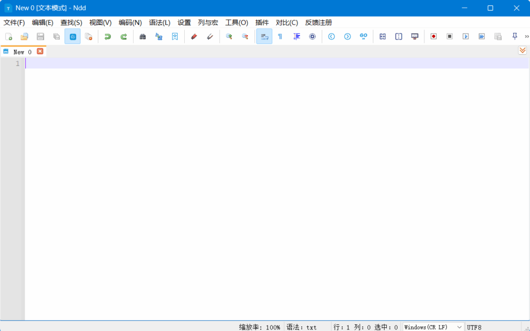The height and width of the screenshot is (331, 530).
Task: Toggle paragraph mark display
Action: point(280,36)
